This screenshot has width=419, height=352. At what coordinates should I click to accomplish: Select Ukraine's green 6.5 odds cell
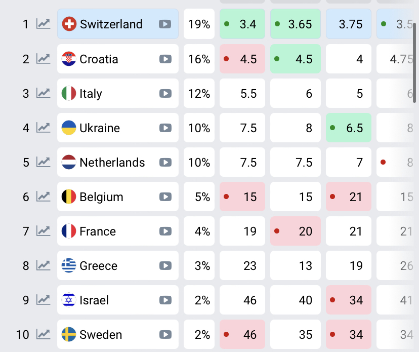click(349, 128)
